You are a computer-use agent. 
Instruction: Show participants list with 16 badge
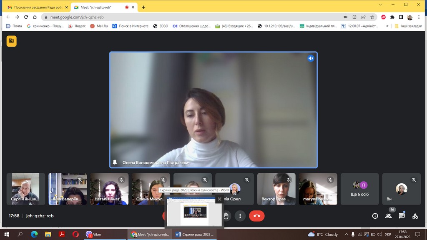pyautogui.click(x=388, y=215)
